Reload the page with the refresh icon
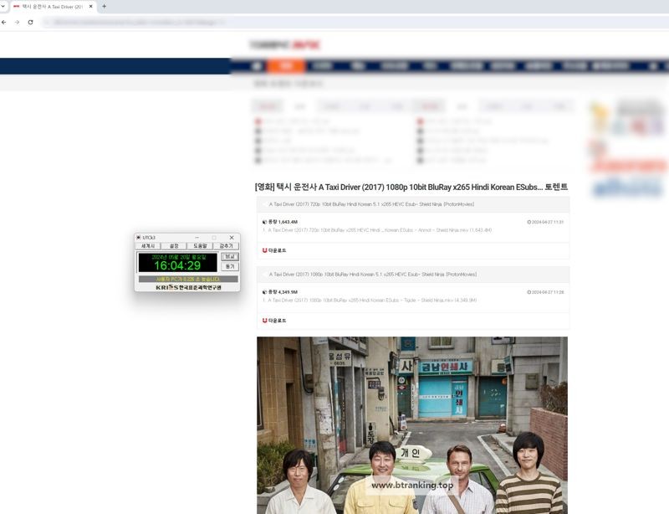This screenshot has height=514, width=669. pyautogui.click(x=30, y=23)
